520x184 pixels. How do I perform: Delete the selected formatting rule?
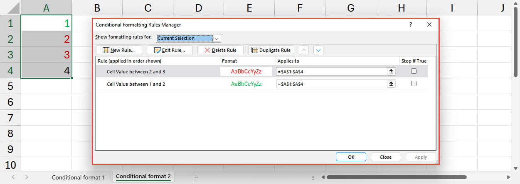220,50
